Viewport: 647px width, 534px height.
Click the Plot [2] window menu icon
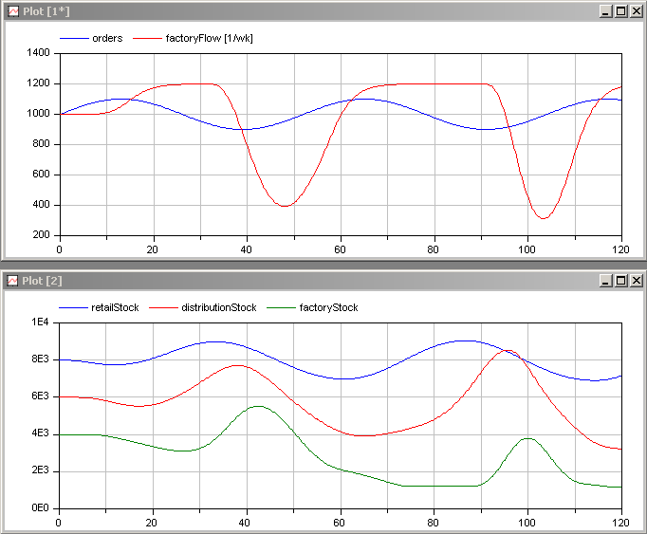[x=13, y=281]
